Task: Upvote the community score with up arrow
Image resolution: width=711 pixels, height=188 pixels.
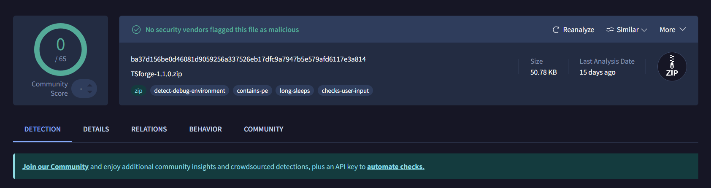Action: click(89, 86)
